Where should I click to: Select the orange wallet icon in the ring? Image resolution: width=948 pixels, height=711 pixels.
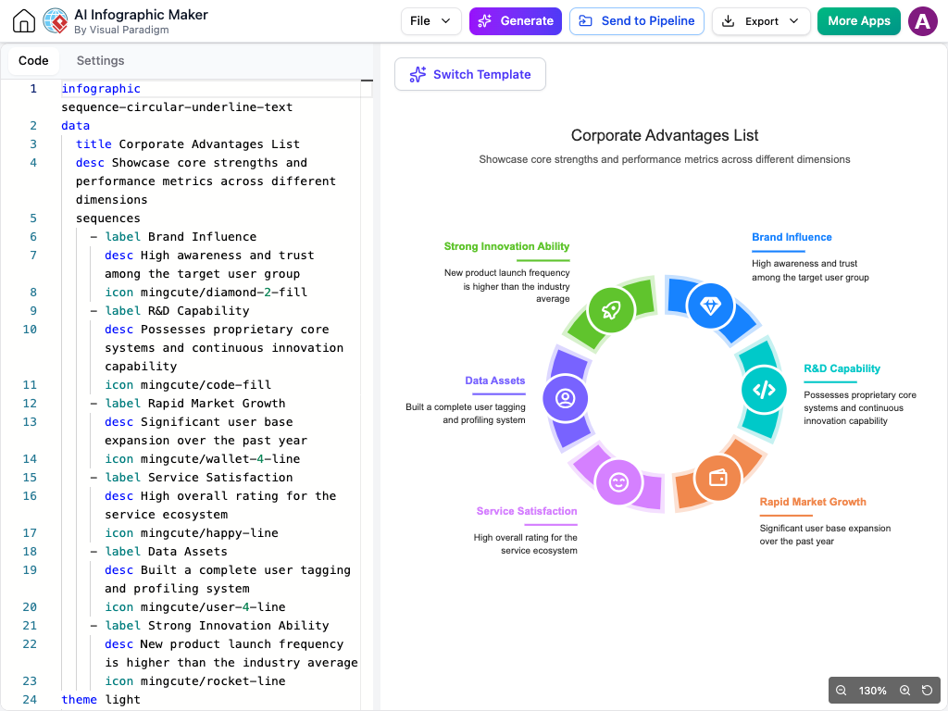click(x=717, y=479)
